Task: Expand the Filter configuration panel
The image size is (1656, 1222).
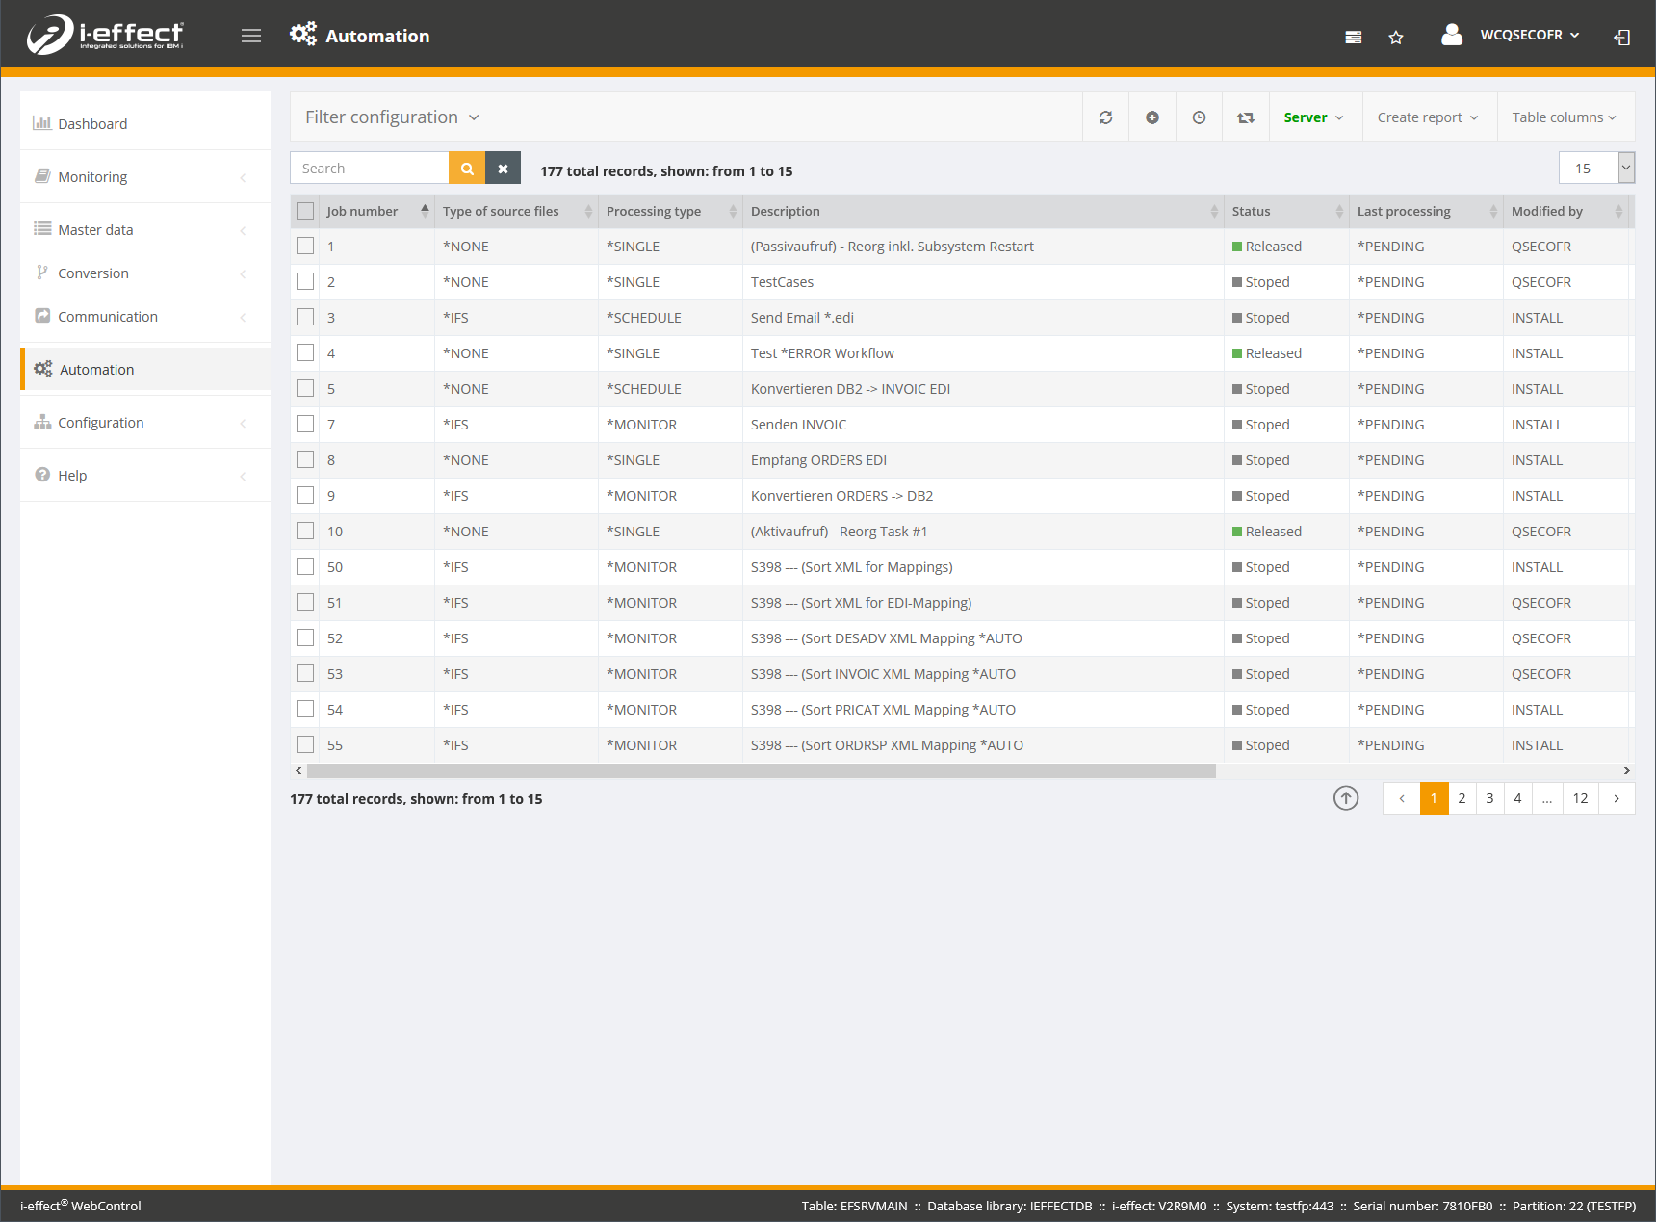Action: click(x=392, y=117)
